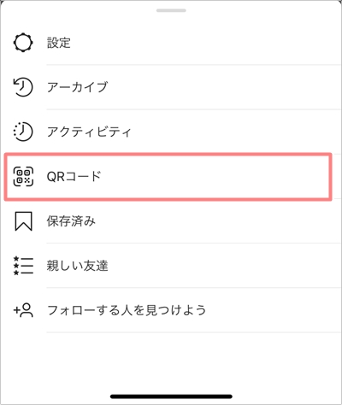Open the 保存済み text label
Screen dimensions: 342x405
(71, 221)
